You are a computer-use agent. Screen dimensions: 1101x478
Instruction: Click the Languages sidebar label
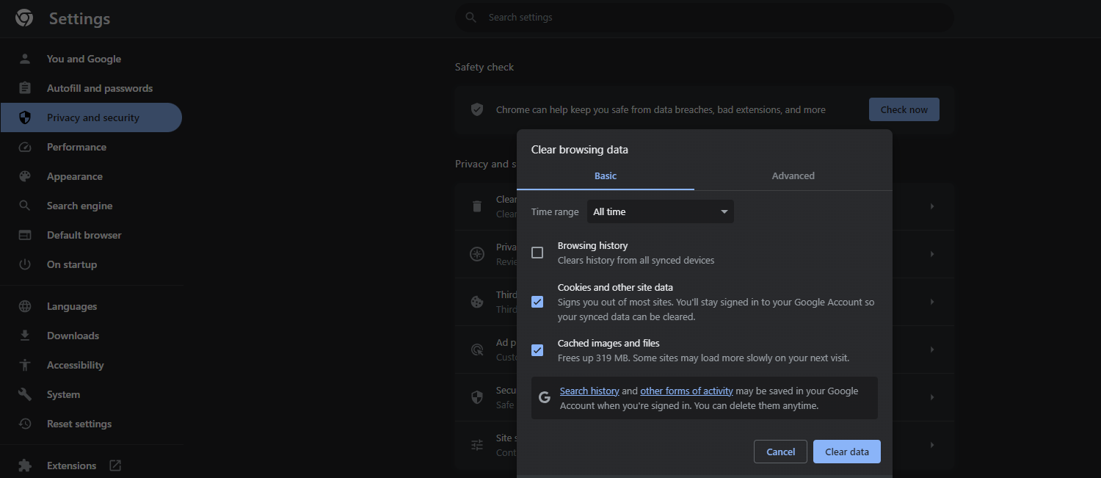[72, 306]
